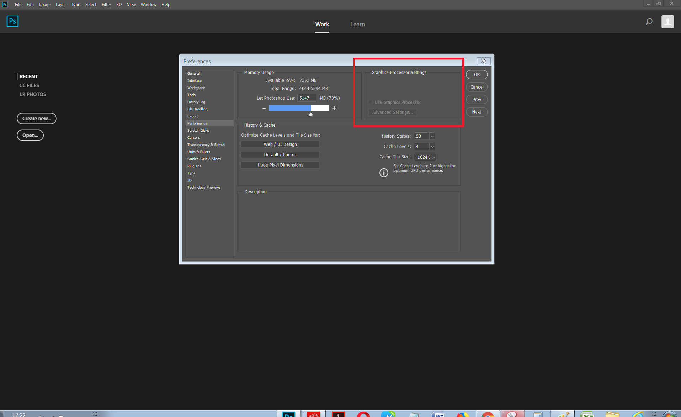The height and width of the screenshot is (417, 681).
Task: Click the memory usage slider bar
Action: pos(299,108)
